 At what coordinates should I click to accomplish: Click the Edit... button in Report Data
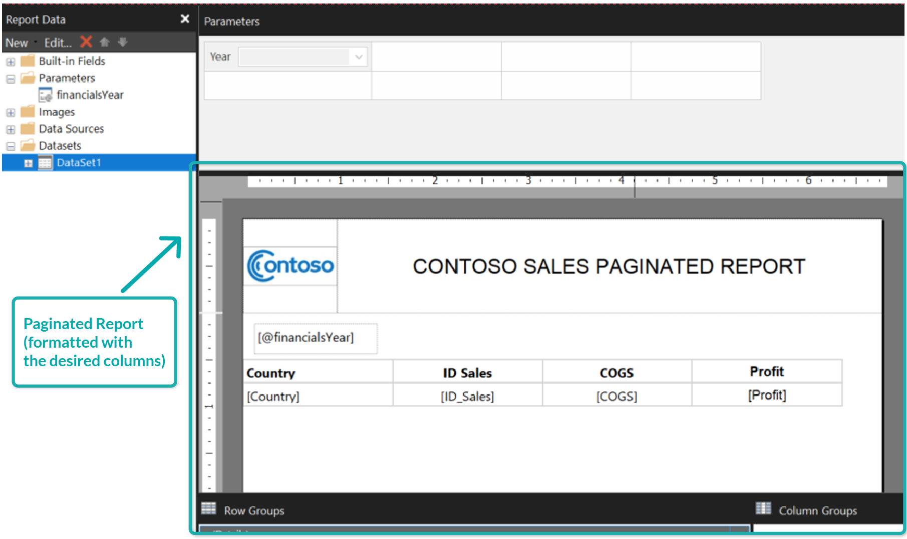(58, 43)
